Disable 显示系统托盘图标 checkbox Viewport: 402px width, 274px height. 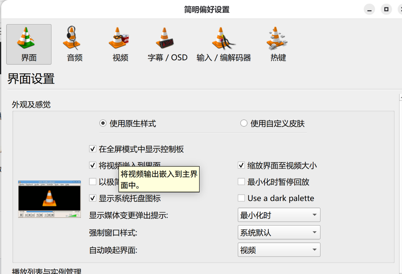(93, 198)
